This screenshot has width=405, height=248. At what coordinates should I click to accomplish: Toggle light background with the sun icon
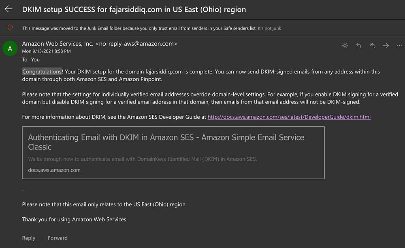(345, 46)
